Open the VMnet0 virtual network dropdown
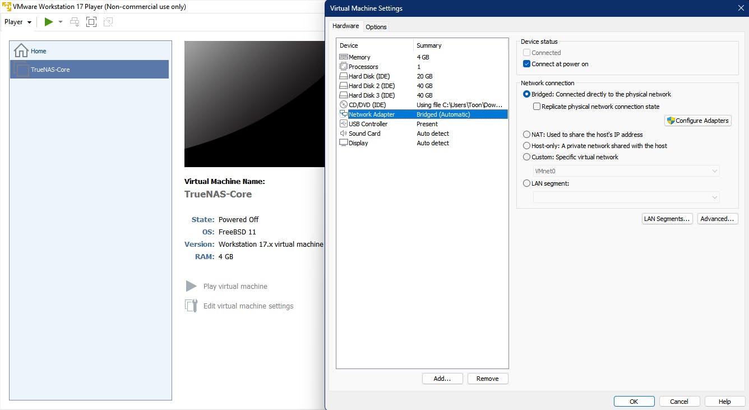This screenshot has width=749, height=410. point(626,171)
